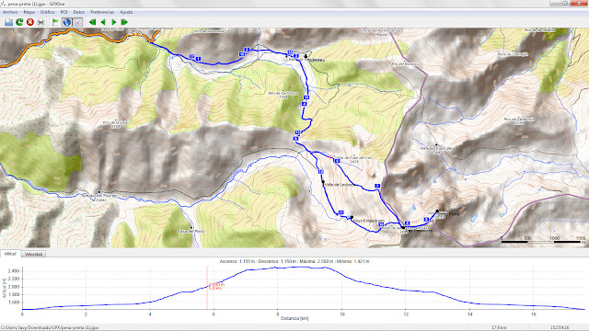
Task: Open the Datos menu
Action: tap(79, 12)
